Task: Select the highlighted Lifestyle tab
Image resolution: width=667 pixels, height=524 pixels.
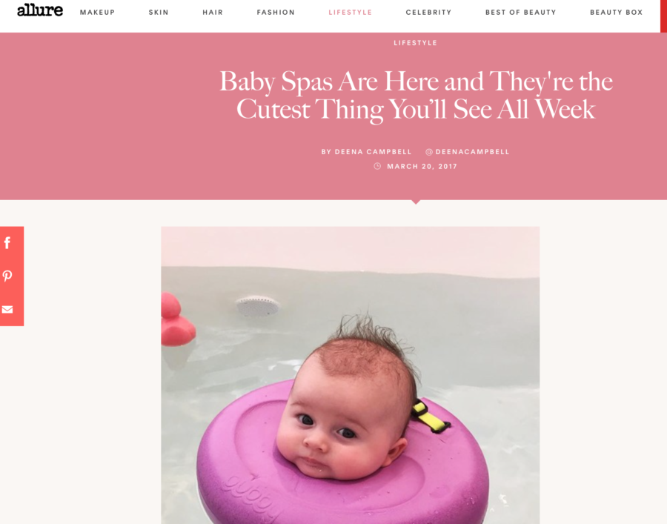Action: pos(350,13)
